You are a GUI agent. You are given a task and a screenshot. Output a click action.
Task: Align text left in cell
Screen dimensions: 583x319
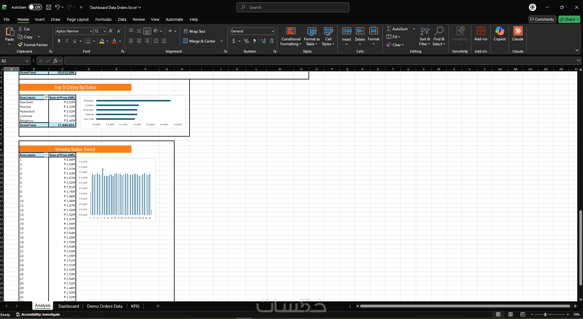(x=131, y=41)
